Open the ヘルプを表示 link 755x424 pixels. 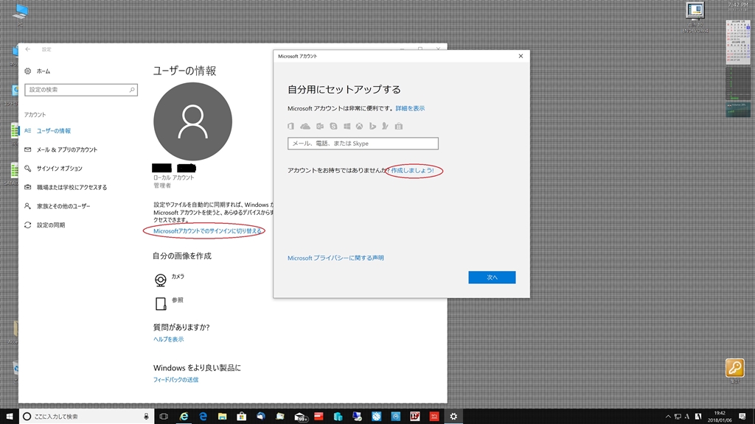click(168, 339)
